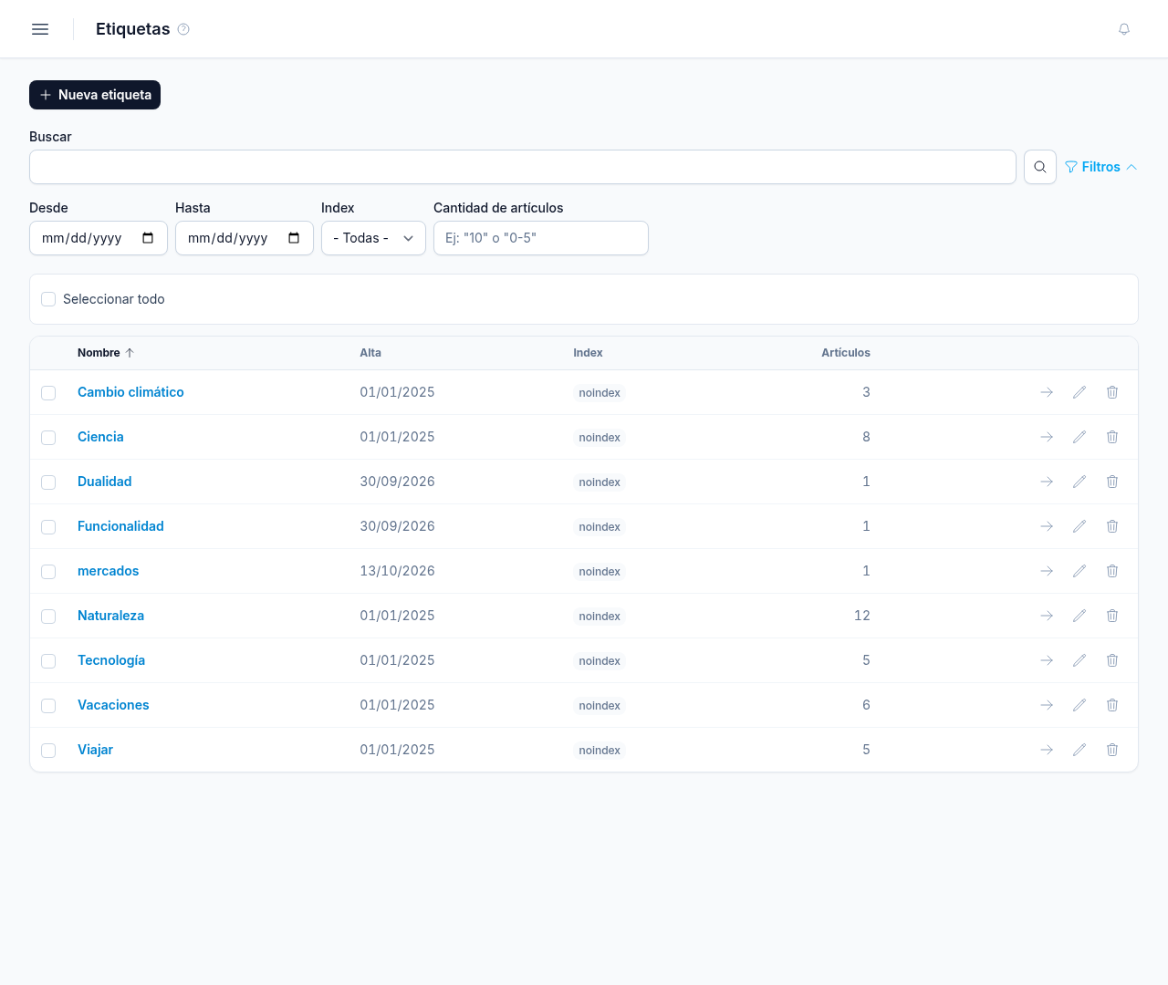The height and width of the screenshot is (985, 1168).
Task: Sort the table by Nombre
Action: coord(106,353)
